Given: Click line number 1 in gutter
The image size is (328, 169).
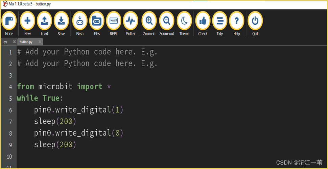Looking at the screenshot, I should (10, 52).
